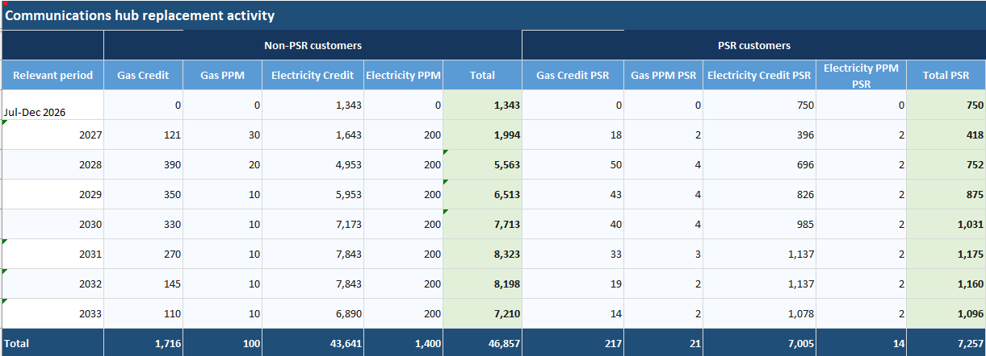Select the 'Gas Credit' column header
The image size is (986, 356).
tap(143, 75)
